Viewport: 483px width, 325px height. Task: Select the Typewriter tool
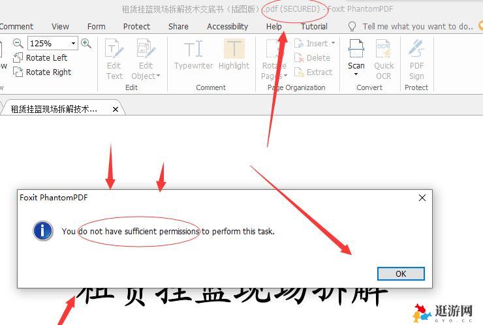[193, 55]
